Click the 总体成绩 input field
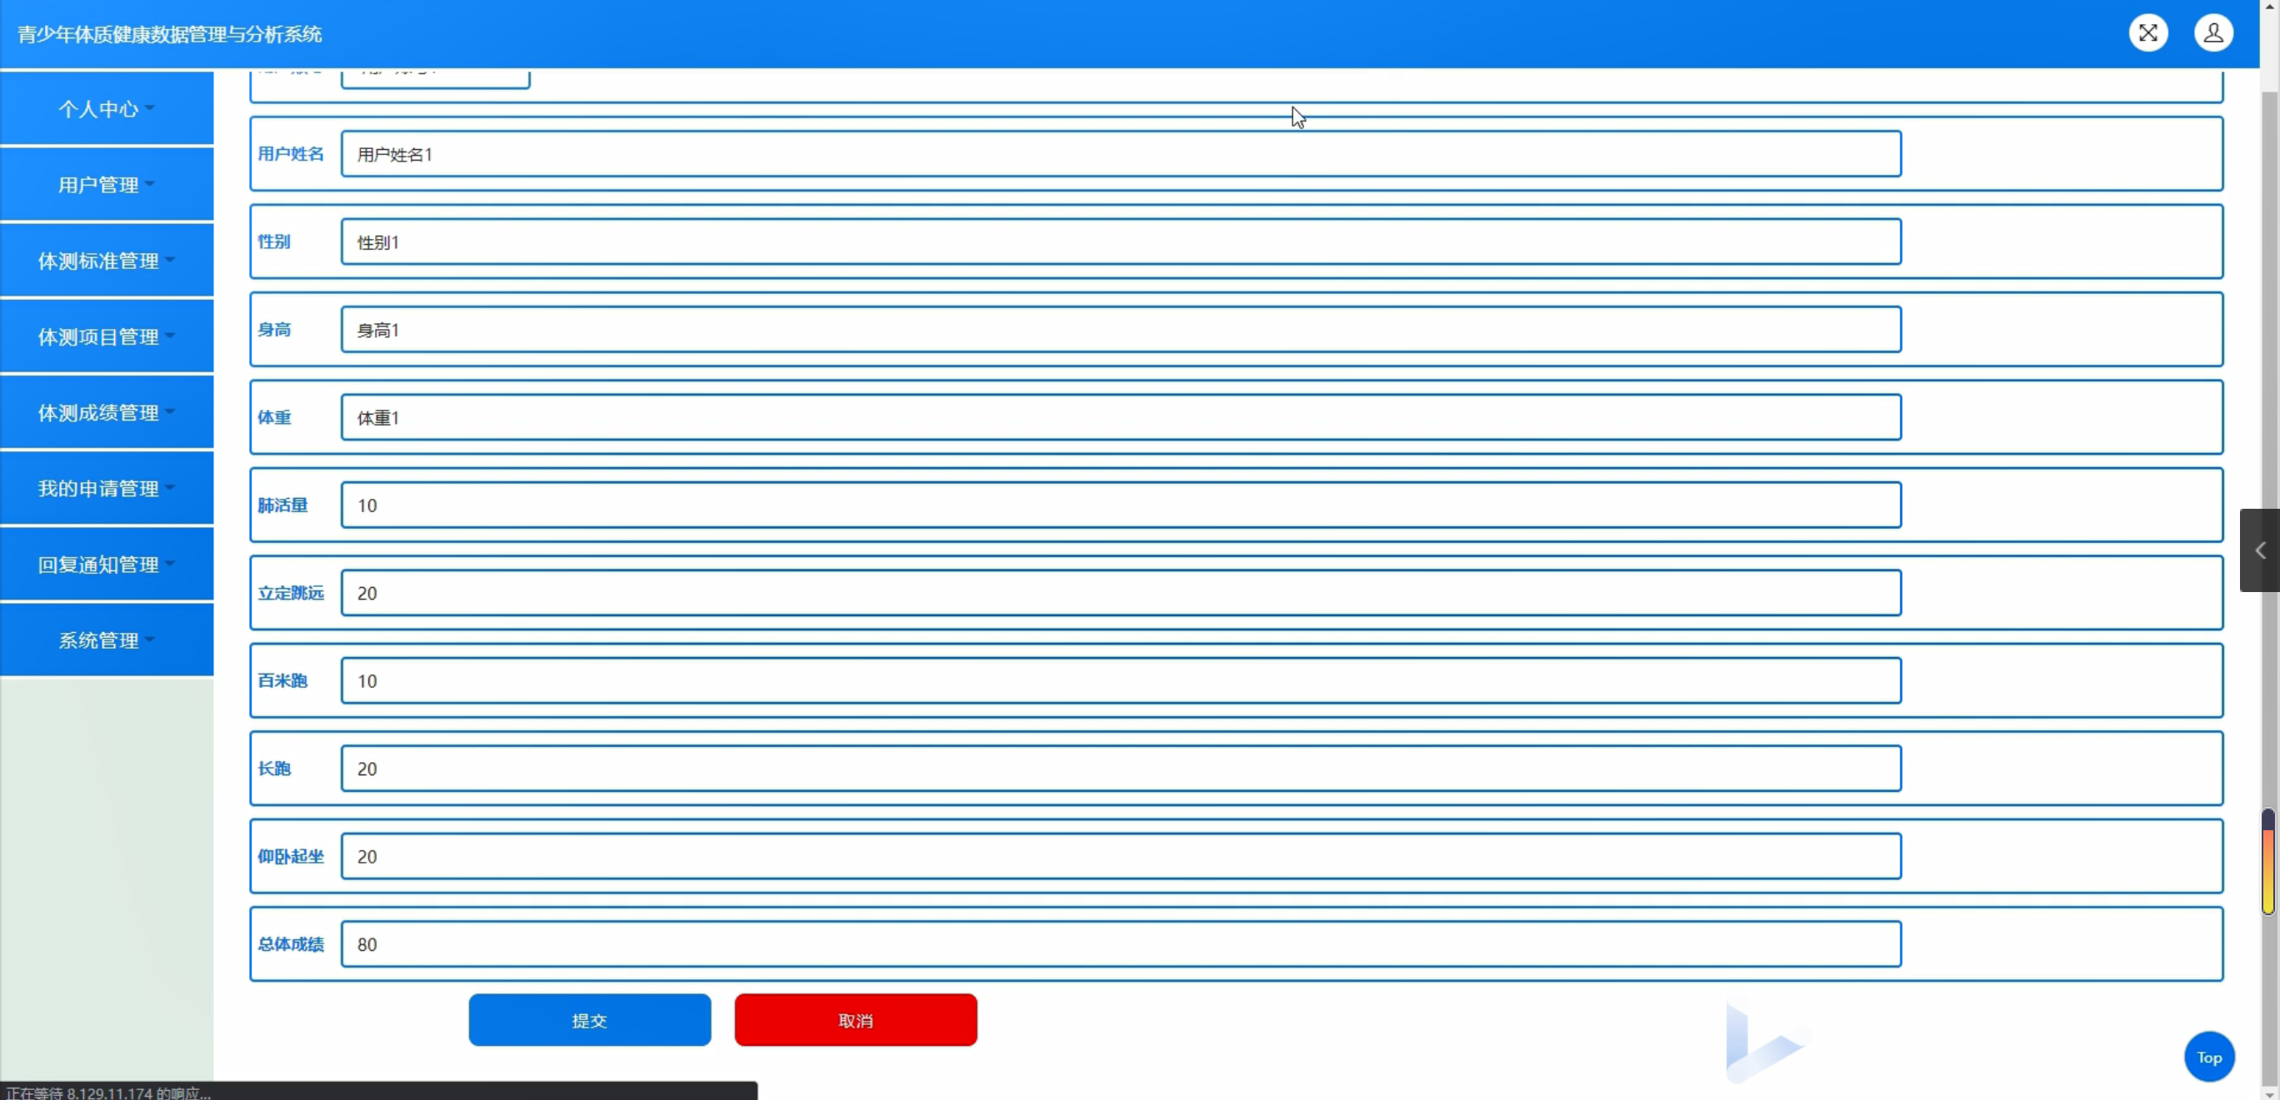The image size is (2280, 1100). 1120,944
